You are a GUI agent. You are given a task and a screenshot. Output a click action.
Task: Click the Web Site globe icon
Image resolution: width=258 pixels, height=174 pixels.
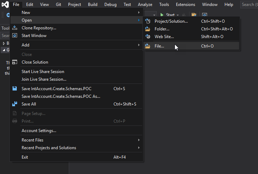pyautogui.click(x=148, y=36)
